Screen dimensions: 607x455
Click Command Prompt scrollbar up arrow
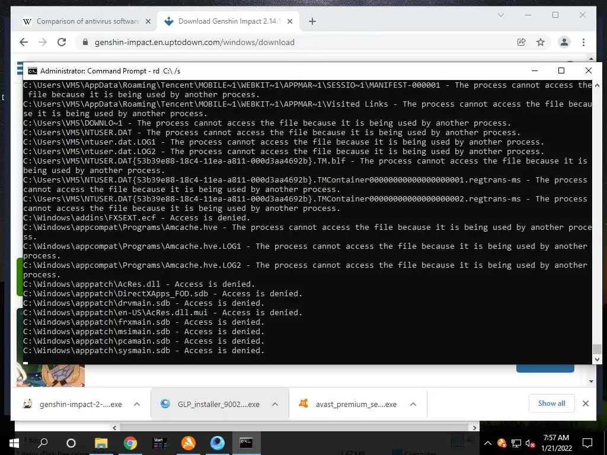coord(597,85)
